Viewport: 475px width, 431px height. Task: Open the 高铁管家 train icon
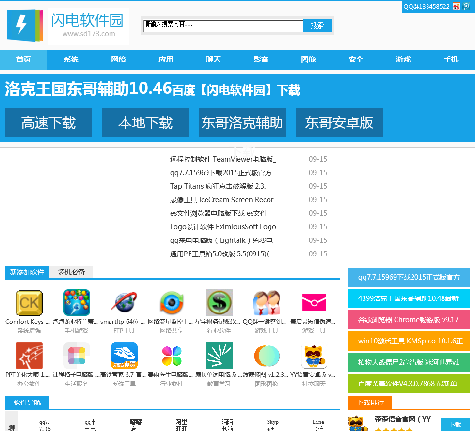(124, 356)
